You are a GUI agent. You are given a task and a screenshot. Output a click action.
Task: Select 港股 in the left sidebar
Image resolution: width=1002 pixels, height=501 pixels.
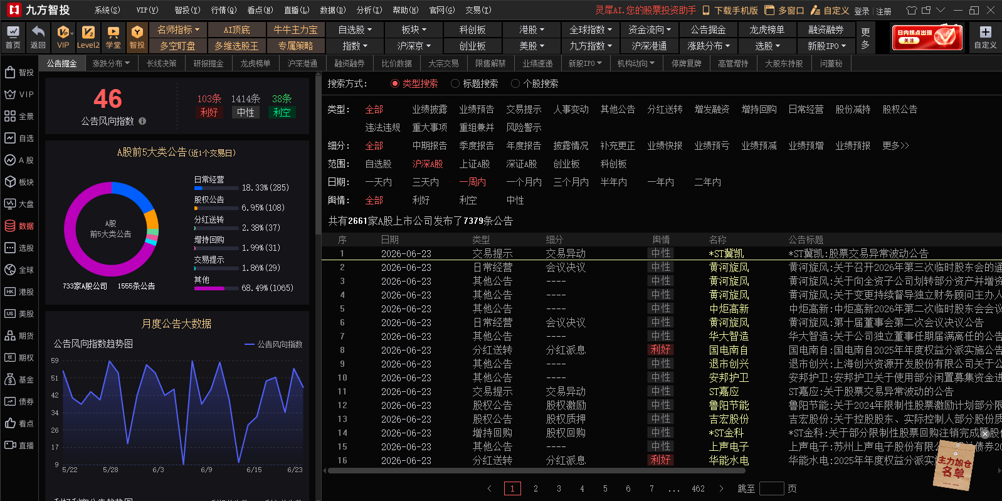coord(19,292)
